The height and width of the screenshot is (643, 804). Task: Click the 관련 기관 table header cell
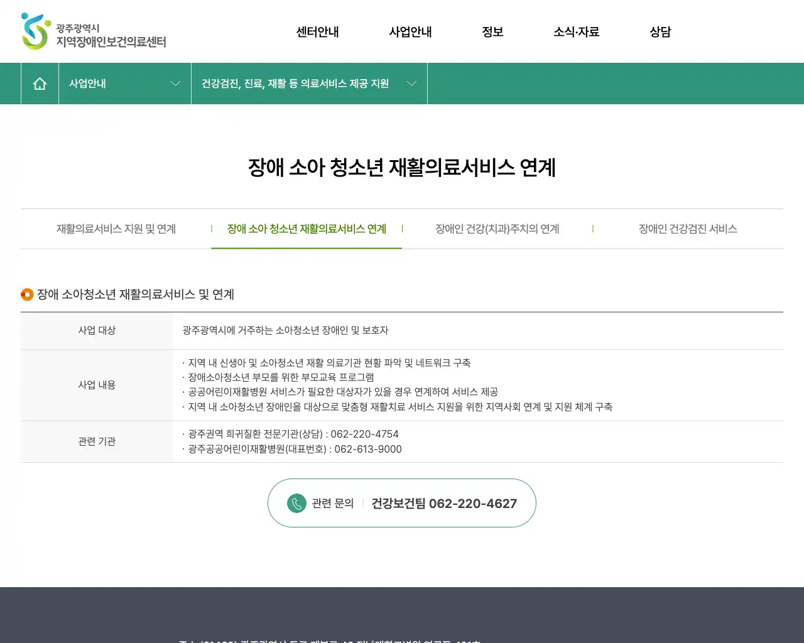click(x=97, y=441)
